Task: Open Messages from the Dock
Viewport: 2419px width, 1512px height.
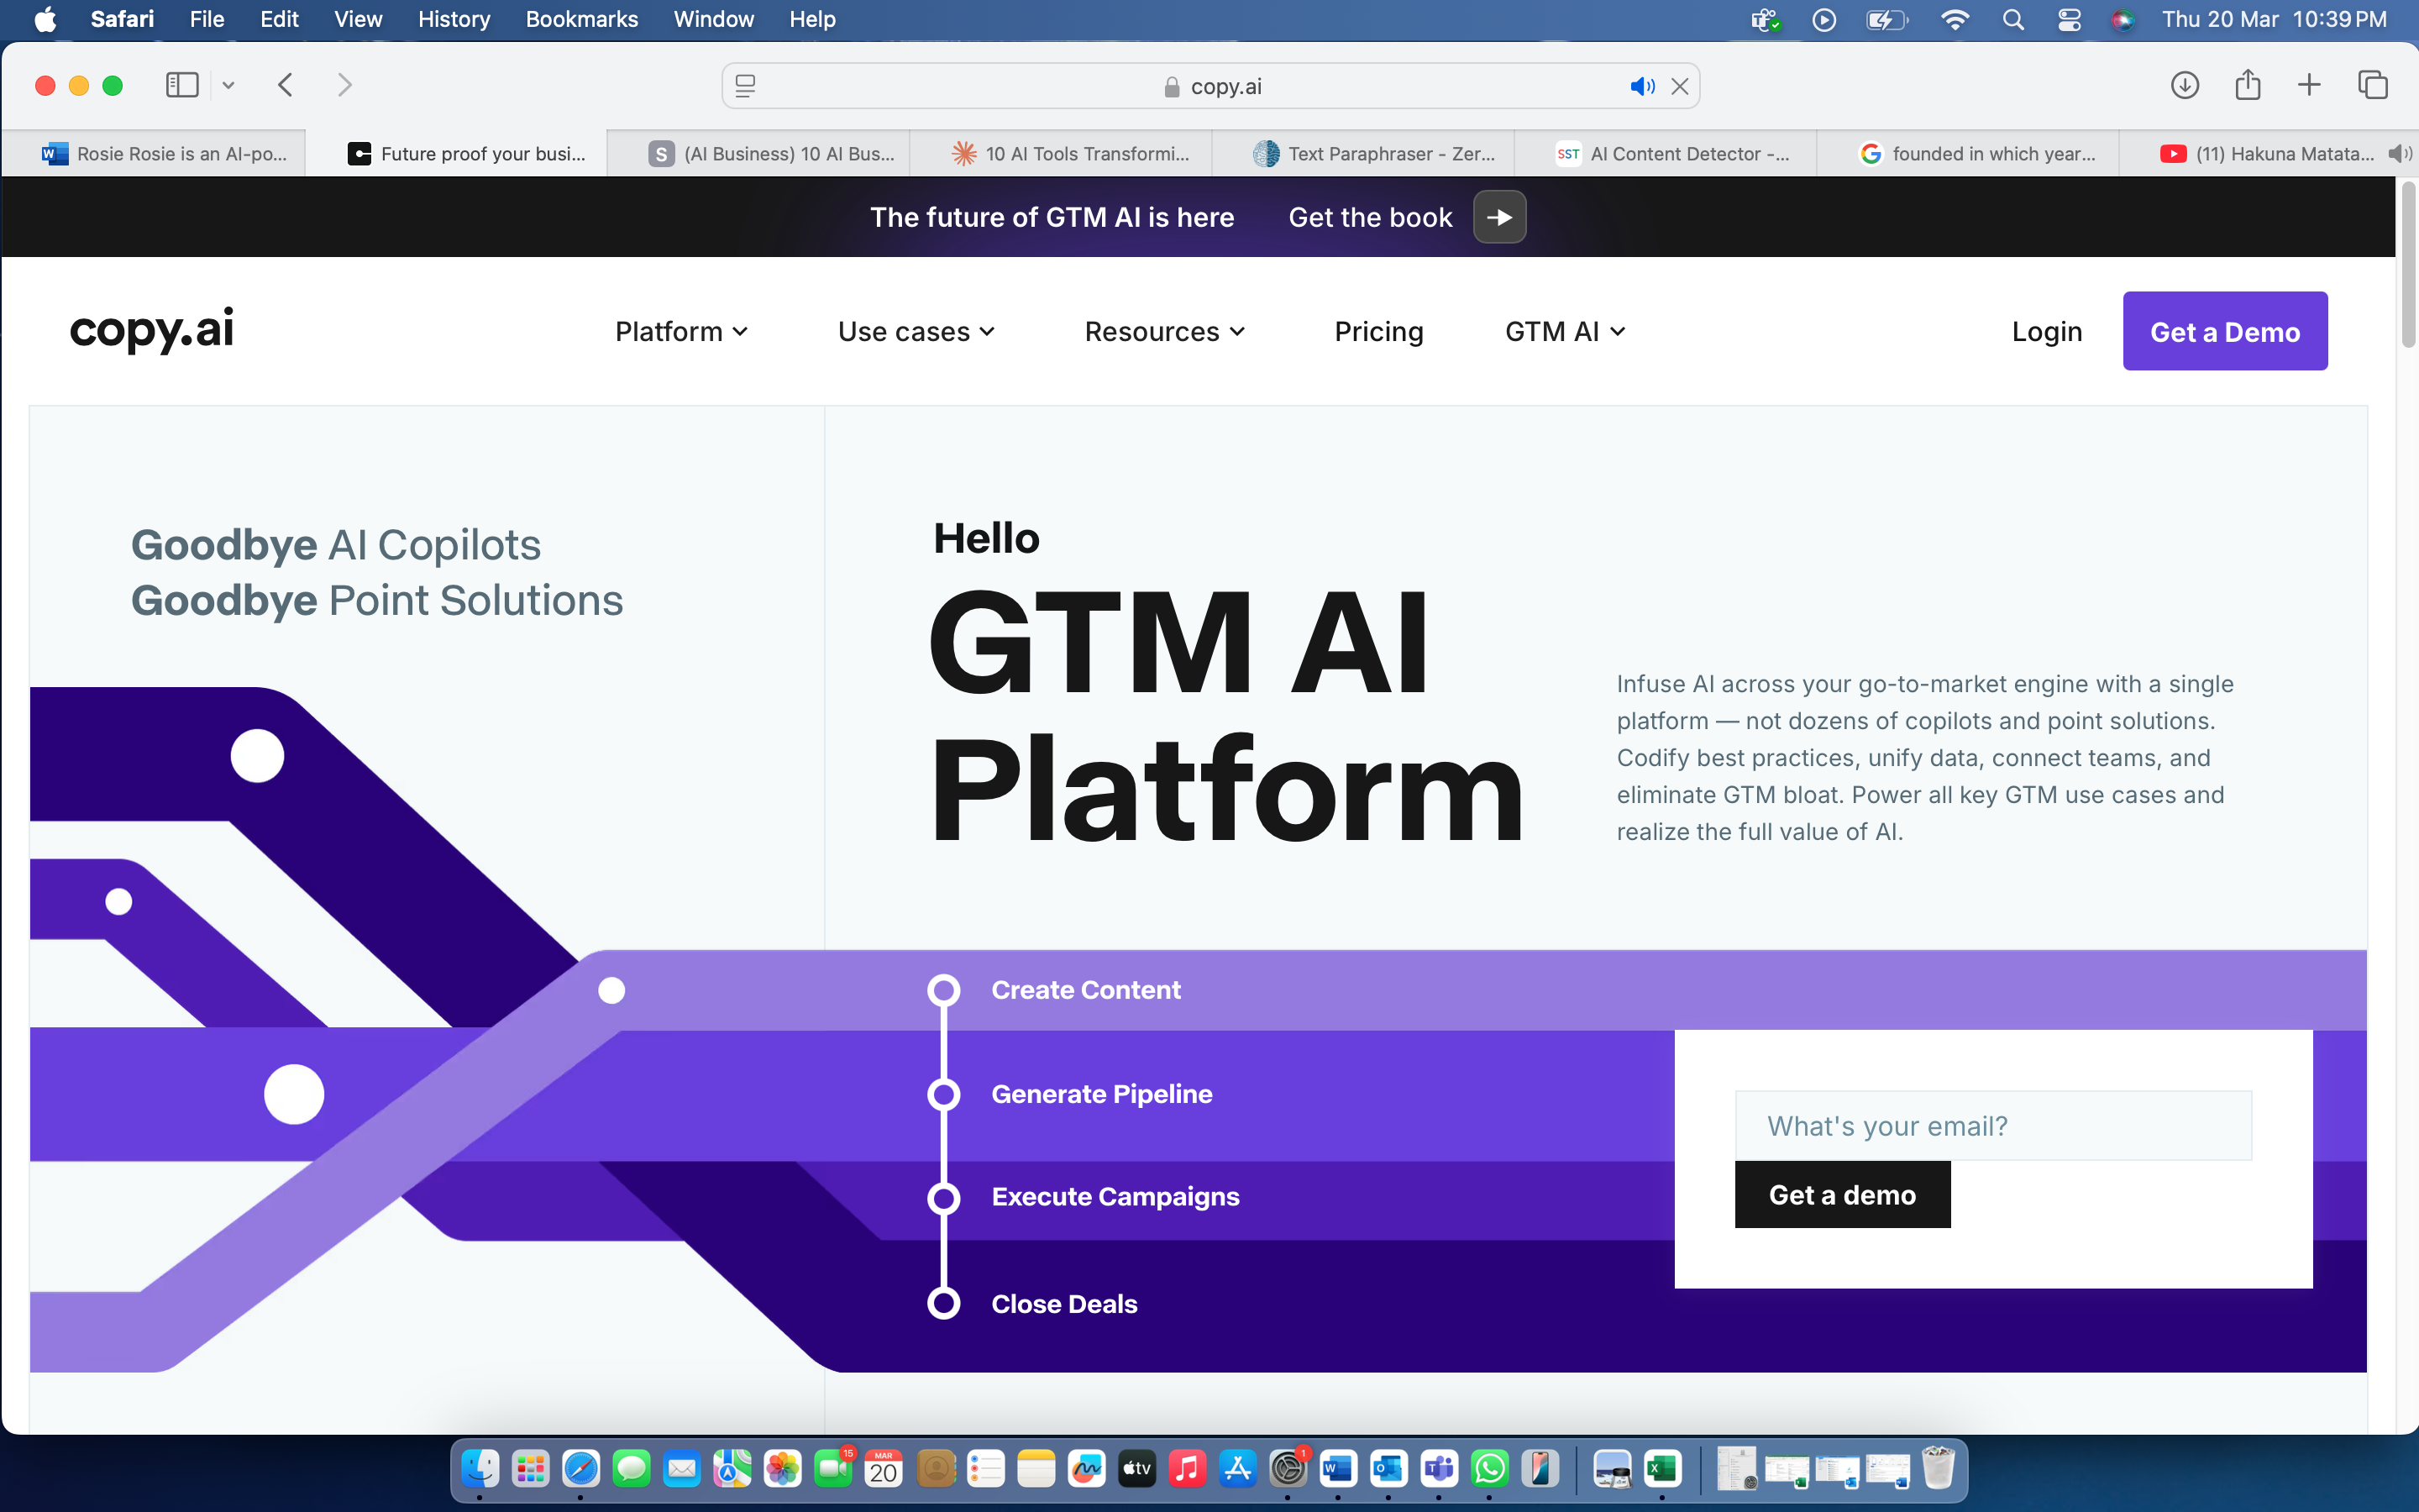Action: 632,1468
